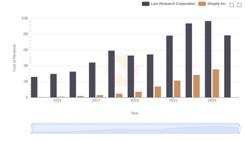Image resolution: width=245 pixels, height=141 pixels.
Task: Click the dark Lam Research legend swatch
Action: click(x=146, y=4)
